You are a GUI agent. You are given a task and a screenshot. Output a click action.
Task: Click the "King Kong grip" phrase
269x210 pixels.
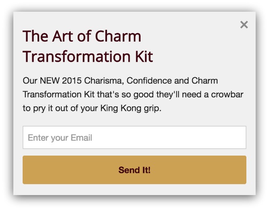coord(131,108)
